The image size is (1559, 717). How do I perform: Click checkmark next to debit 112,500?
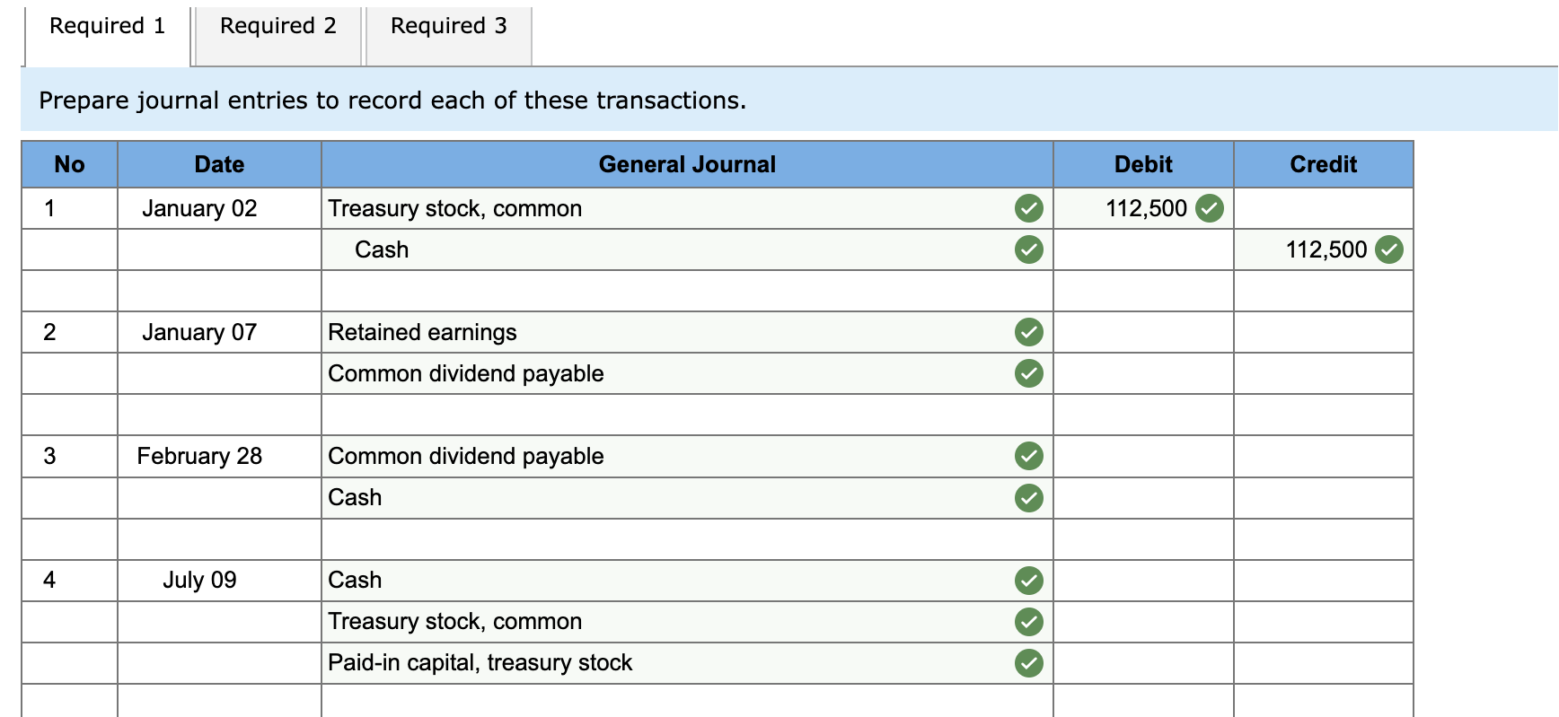point(1210,208)
